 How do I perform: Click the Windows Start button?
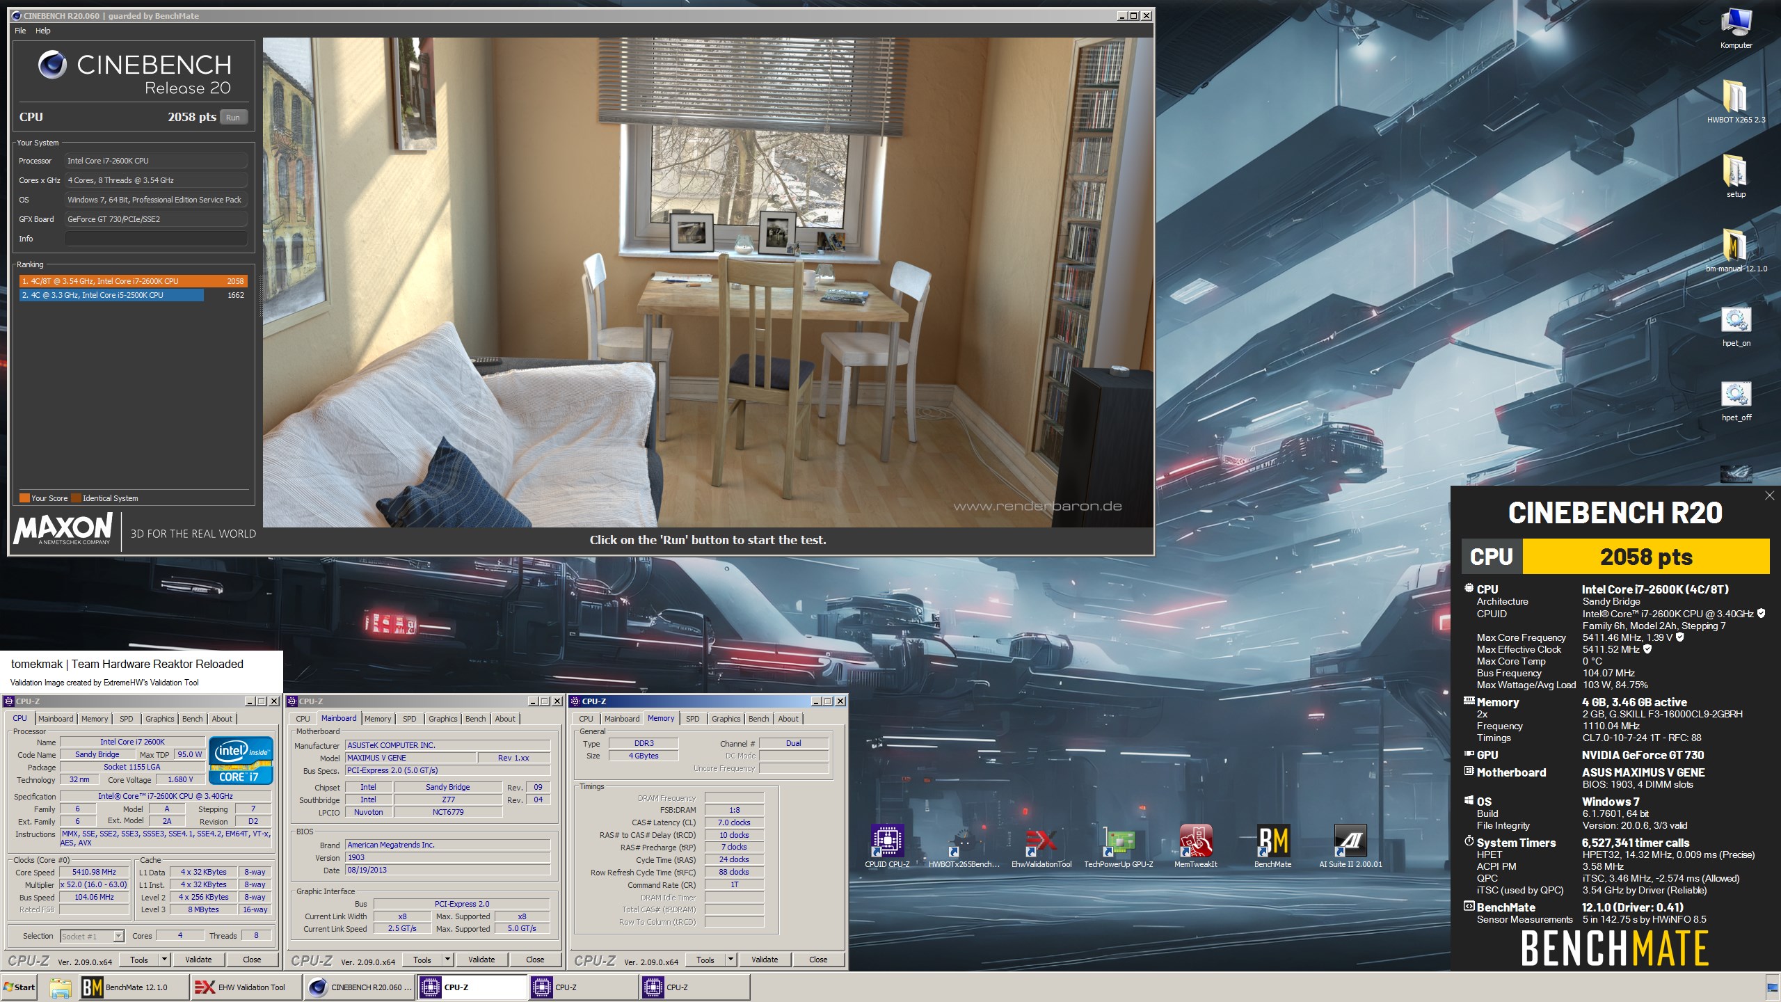[x=21, y=987]
